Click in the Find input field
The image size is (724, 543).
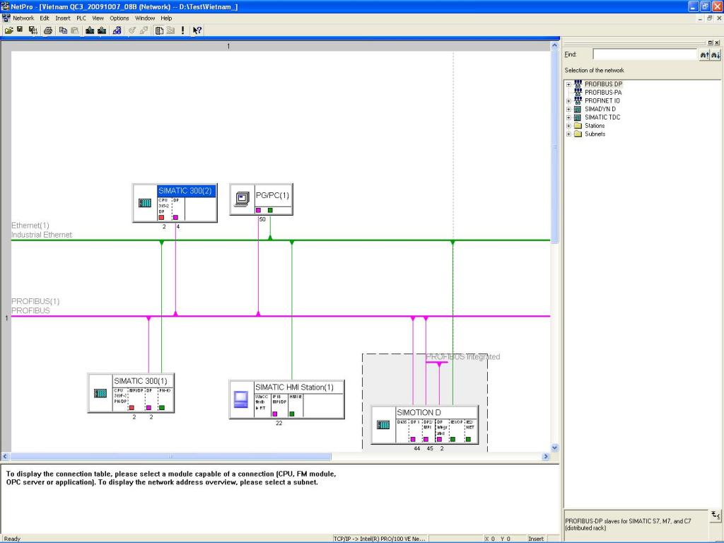pos(645,55)
